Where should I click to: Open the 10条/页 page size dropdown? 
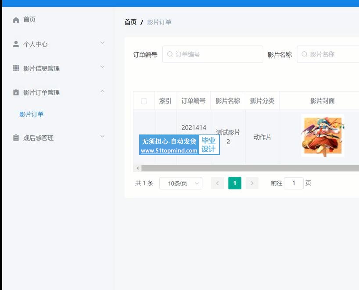tap(181, 183)
